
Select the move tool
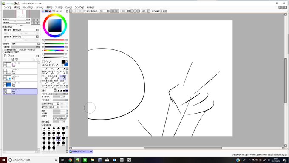pyautogui.click(x=43, y=65)
